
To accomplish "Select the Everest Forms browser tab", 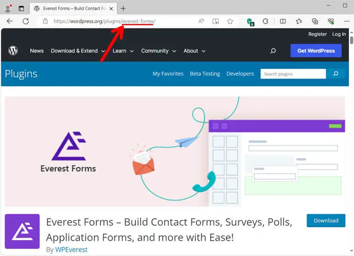I will (x=74, y=9).
